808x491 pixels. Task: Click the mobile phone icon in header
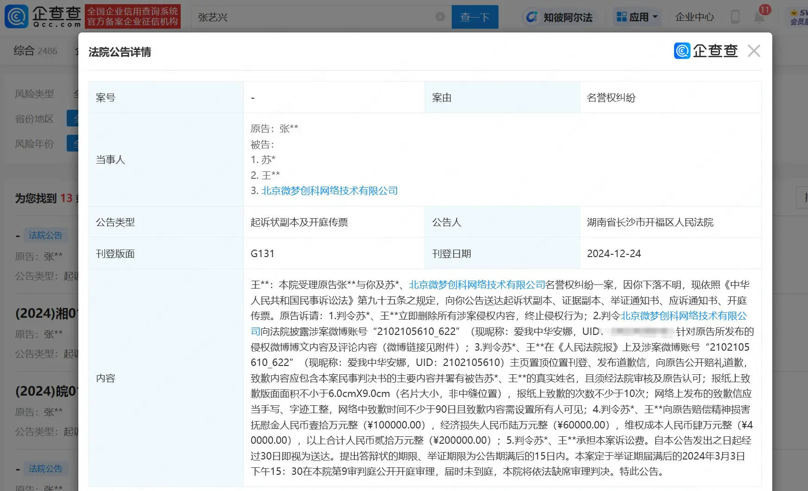click(x=735, y=17)
